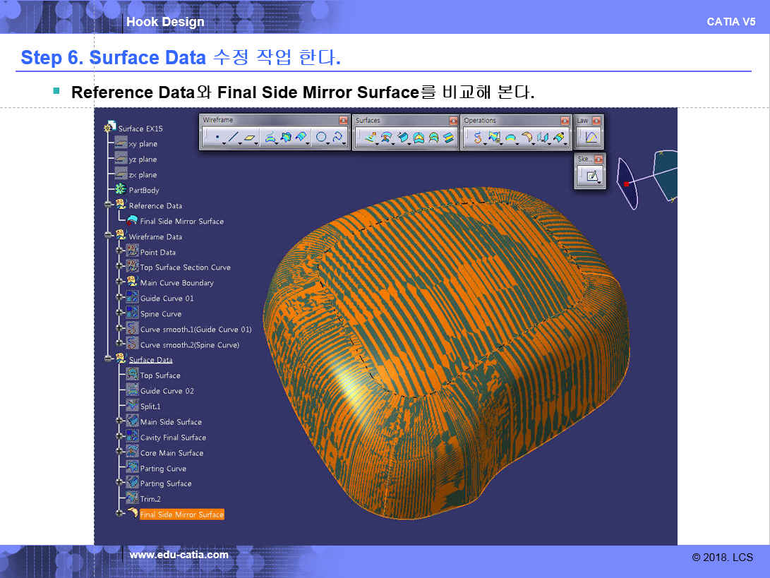This screenshot has height=578, width=770.
Task: Collapse the Reference Data tree node
Action: 109,205
